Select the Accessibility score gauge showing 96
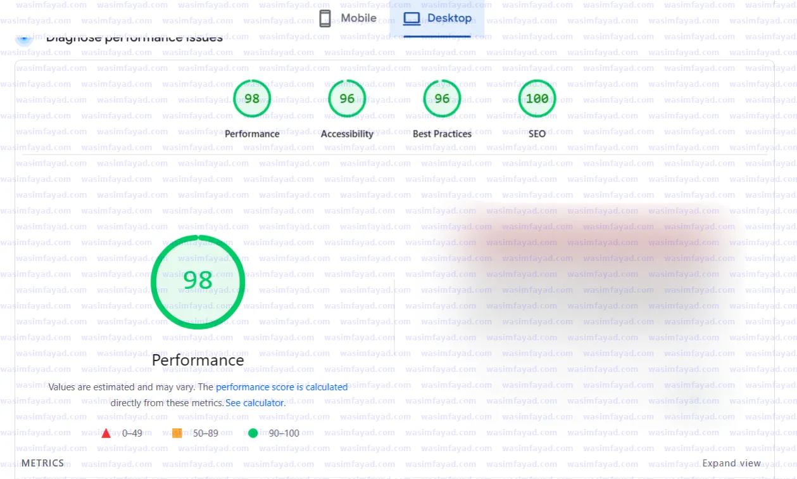The width and height of the screenshot is (797, 479). pos(347,99)
